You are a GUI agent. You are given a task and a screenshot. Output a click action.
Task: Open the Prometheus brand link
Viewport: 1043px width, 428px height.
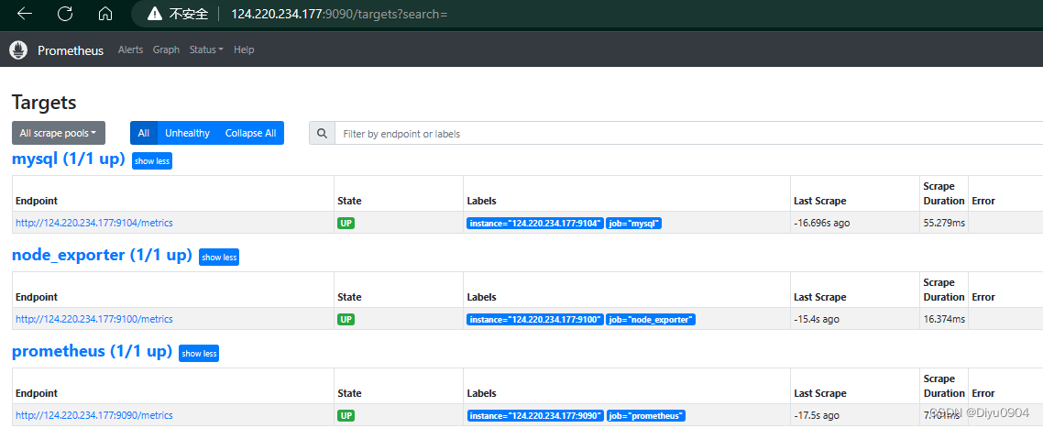click(x=71, y=50)
